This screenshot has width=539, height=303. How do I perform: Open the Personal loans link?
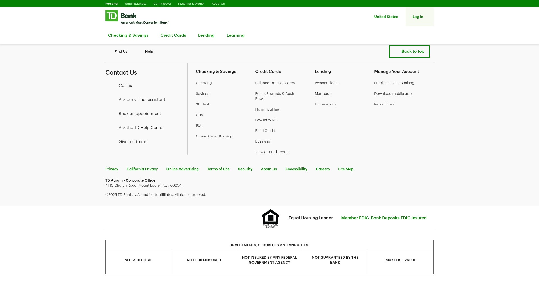pyautogui.click(x=327, y=83)
